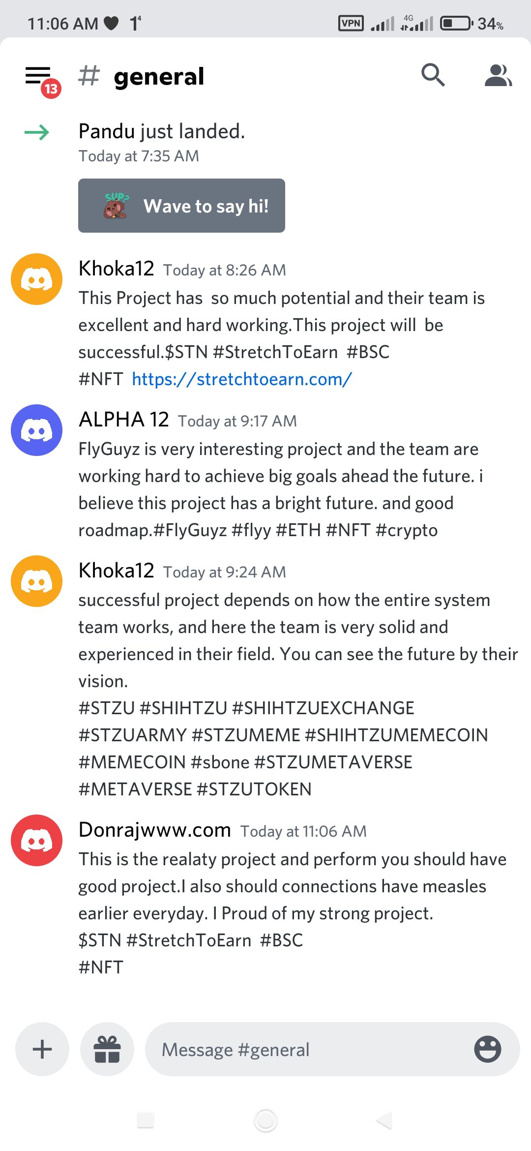This screenshot has height=1151, width=531.
Task: Tap the general channel title
Action: 158,77
